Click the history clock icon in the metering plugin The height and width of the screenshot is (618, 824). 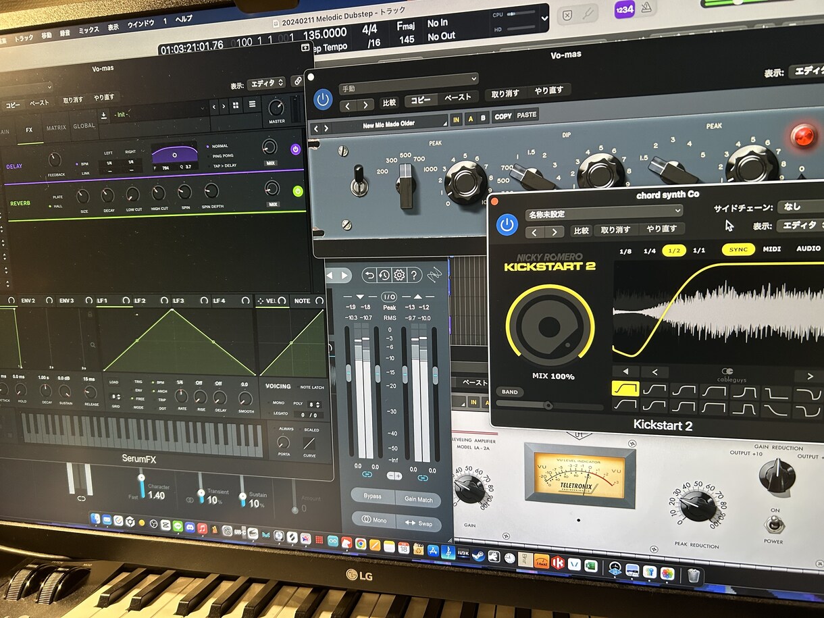(384, 274)
